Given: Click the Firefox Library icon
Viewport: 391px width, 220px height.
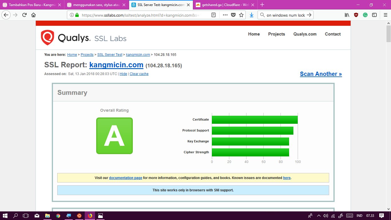Looking at the screenshot, I should (347, 15).
